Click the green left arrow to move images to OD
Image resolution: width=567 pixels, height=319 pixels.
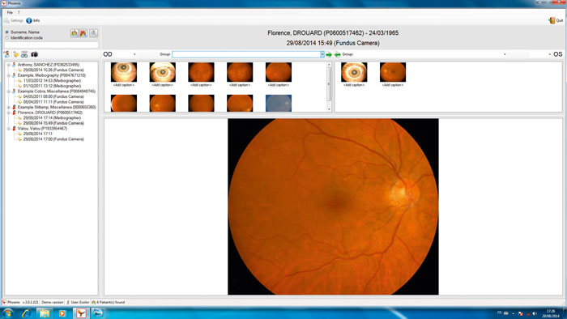tap(338, 54)
